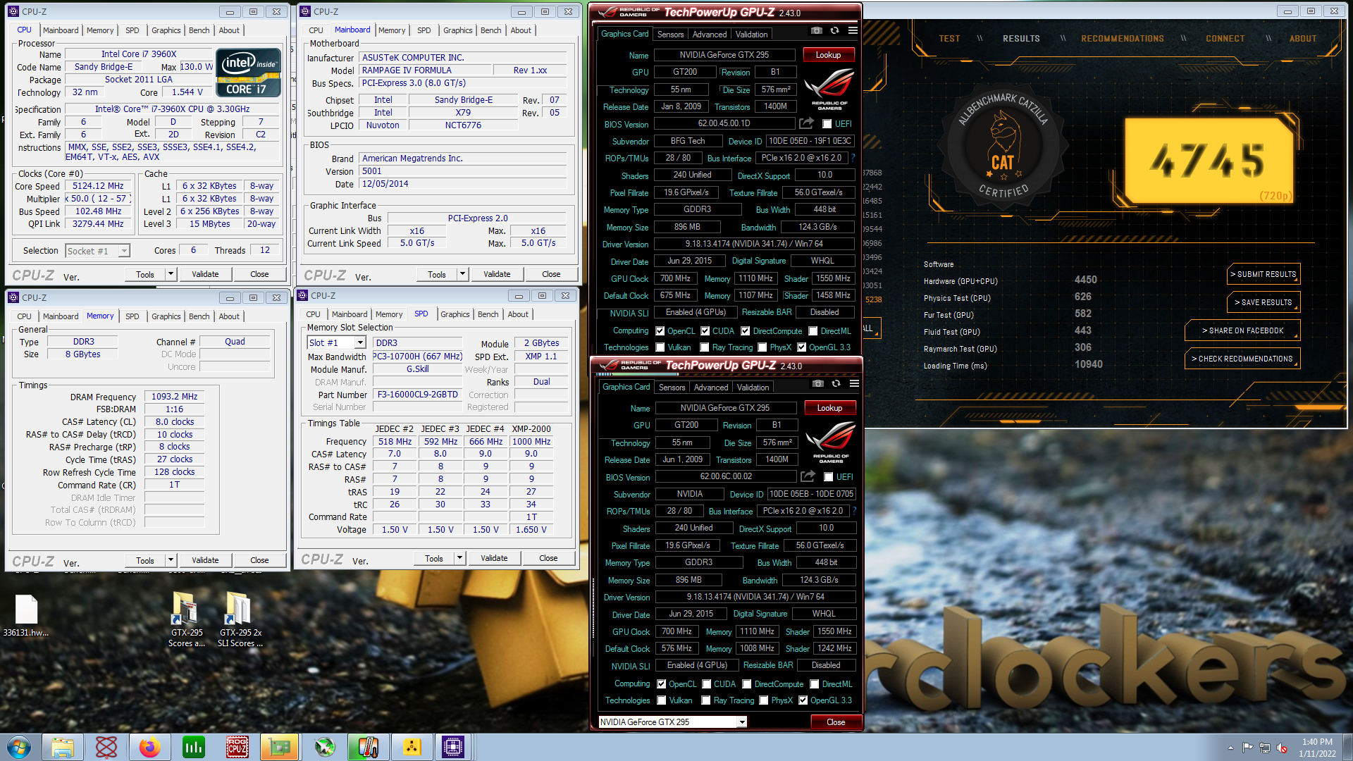Open Bench tab in CPU-Z Processor window
Image resolution: width=1353 pixels, height=761 pixels.
pos(199,30)
